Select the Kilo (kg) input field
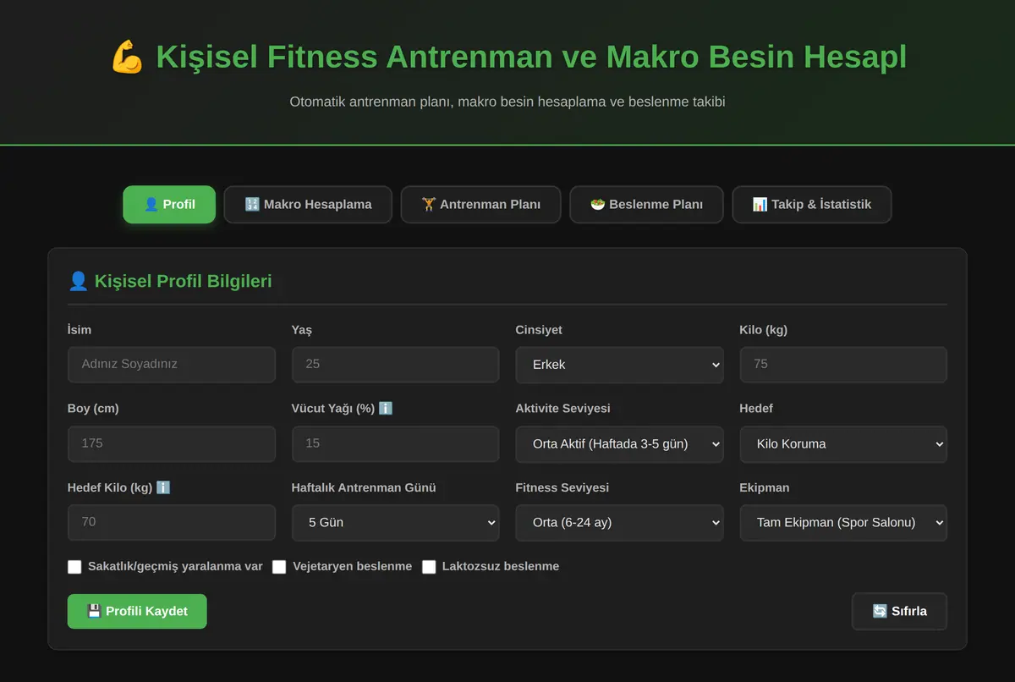 (x=843, y=365)
